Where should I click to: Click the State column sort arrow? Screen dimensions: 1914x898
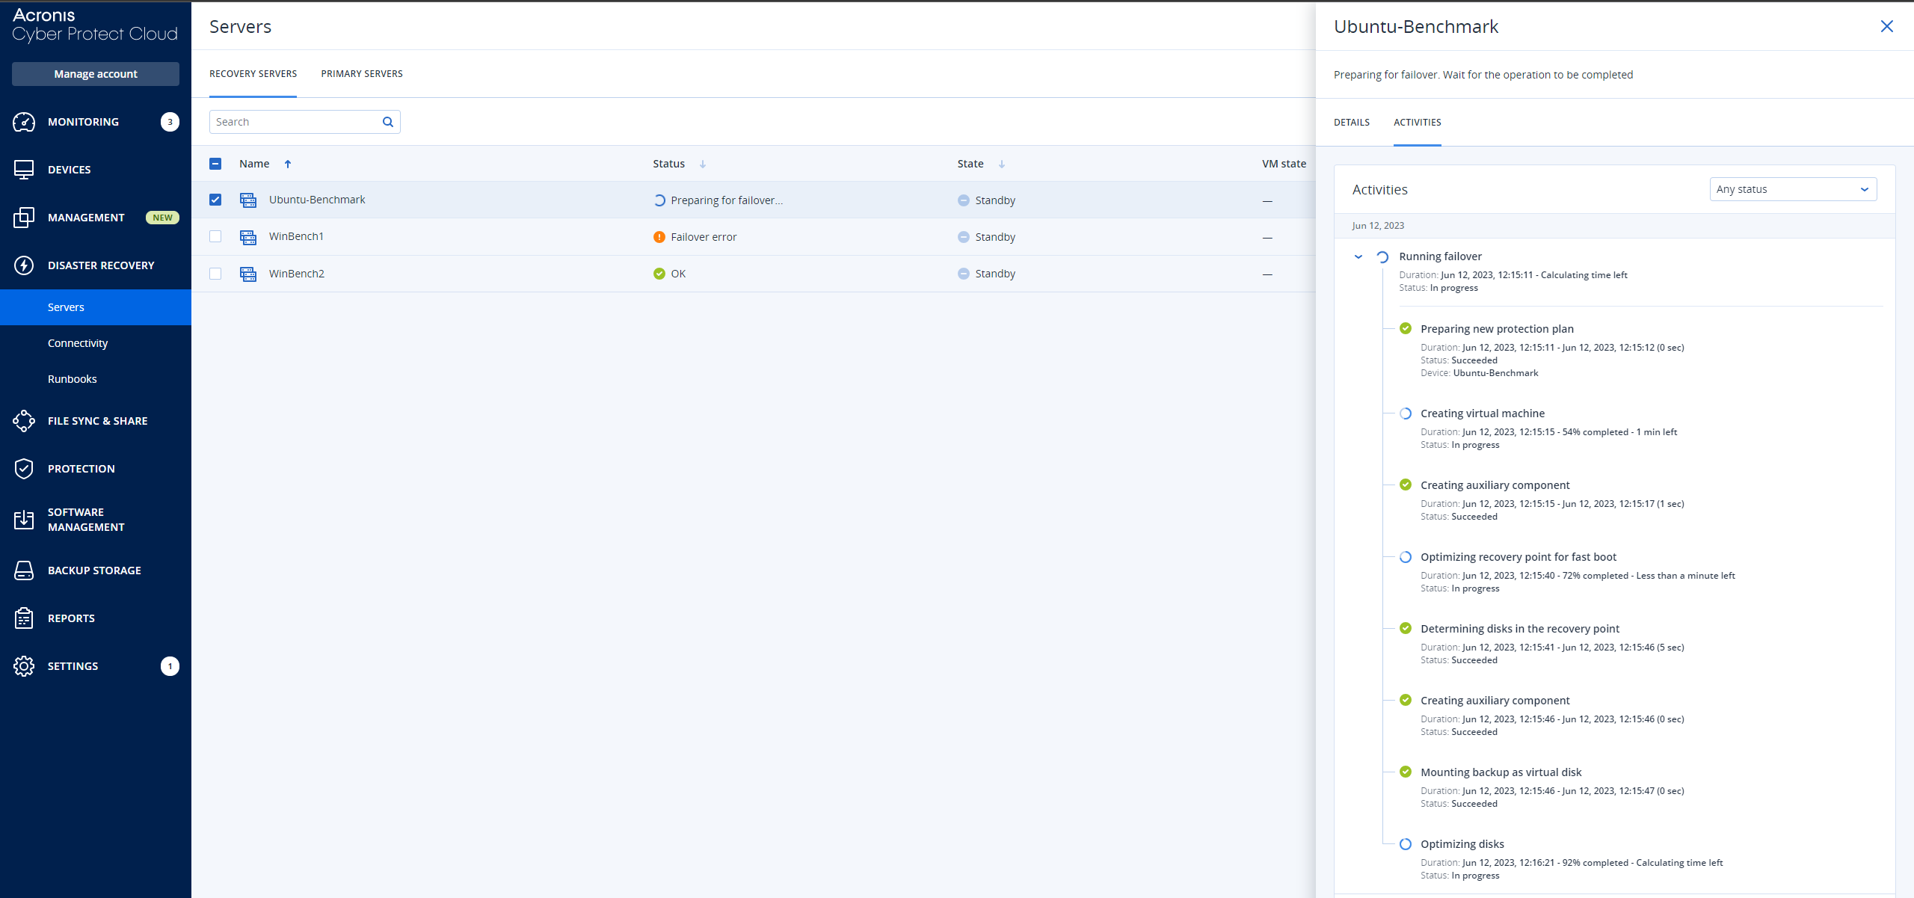tap(1002, 164)
